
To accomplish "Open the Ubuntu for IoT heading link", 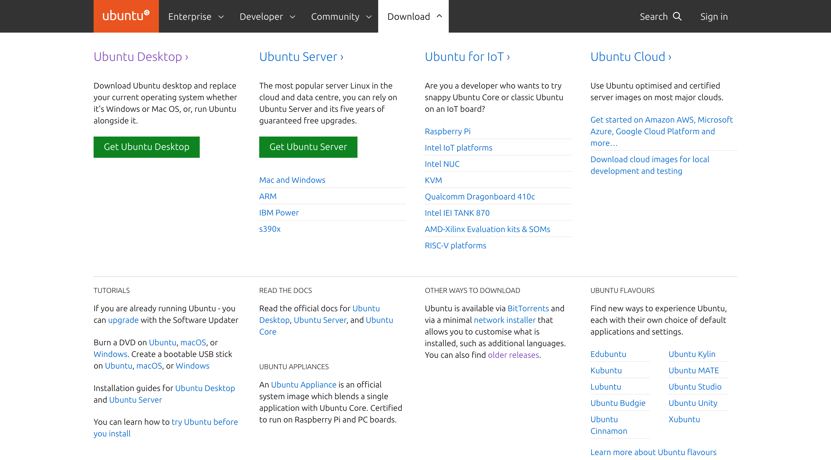I will tap(467, 57).
